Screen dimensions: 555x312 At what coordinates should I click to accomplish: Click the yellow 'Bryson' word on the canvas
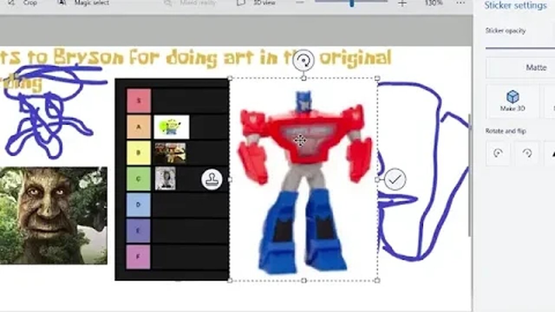click(89, 58)
